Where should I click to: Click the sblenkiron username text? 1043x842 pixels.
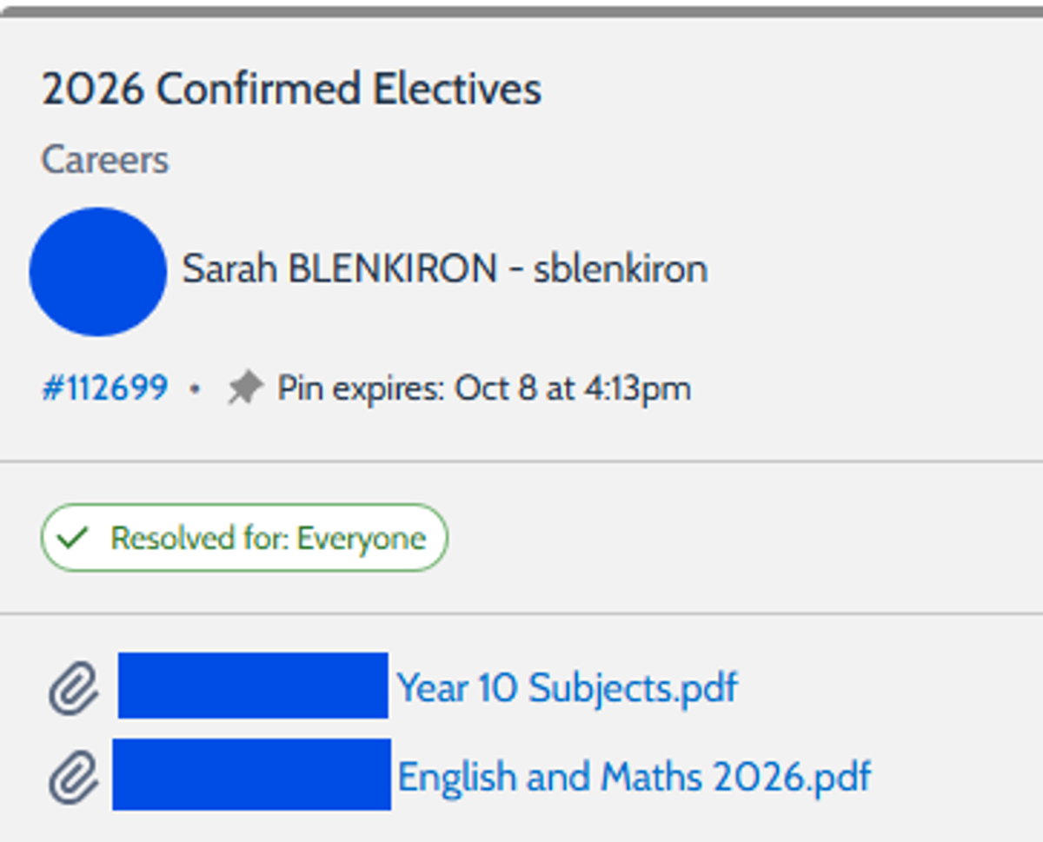tap(621, 269)
